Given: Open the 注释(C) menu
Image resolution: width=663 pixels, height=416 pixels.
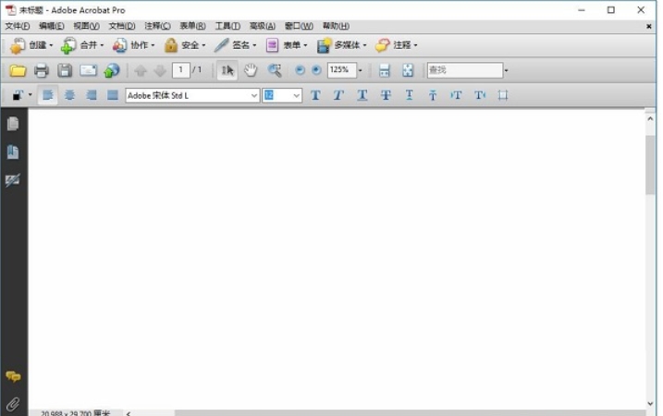Looking at the screenshot, I should tap(157, 26).
